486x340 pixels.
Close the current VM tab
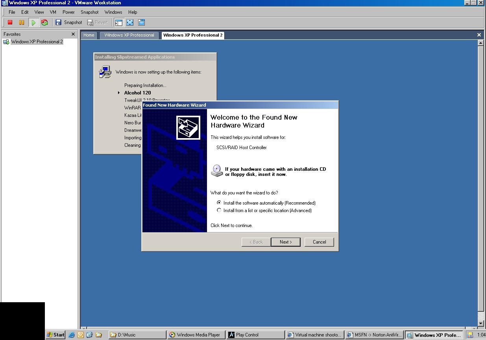479,35
